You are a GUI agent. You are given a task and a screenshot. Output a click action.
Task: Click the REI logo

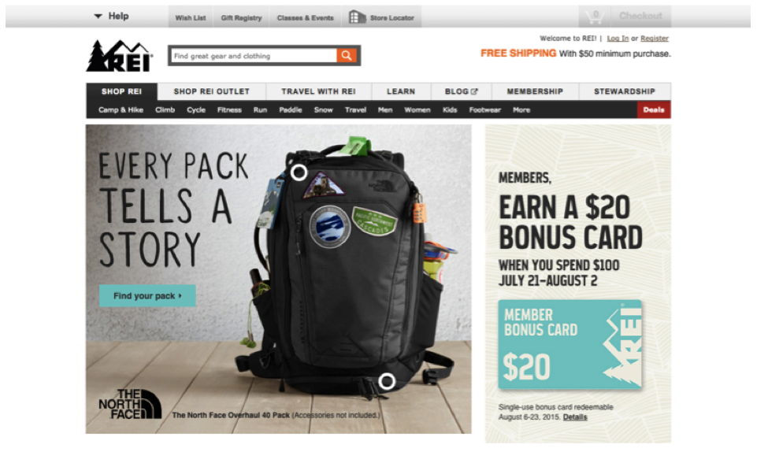[x=120, y=56]
